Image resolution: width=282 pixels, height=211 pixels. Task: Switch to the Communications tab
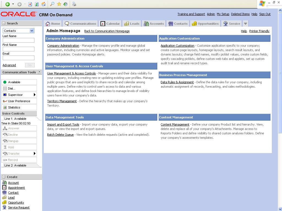click(x=80, y=24)
